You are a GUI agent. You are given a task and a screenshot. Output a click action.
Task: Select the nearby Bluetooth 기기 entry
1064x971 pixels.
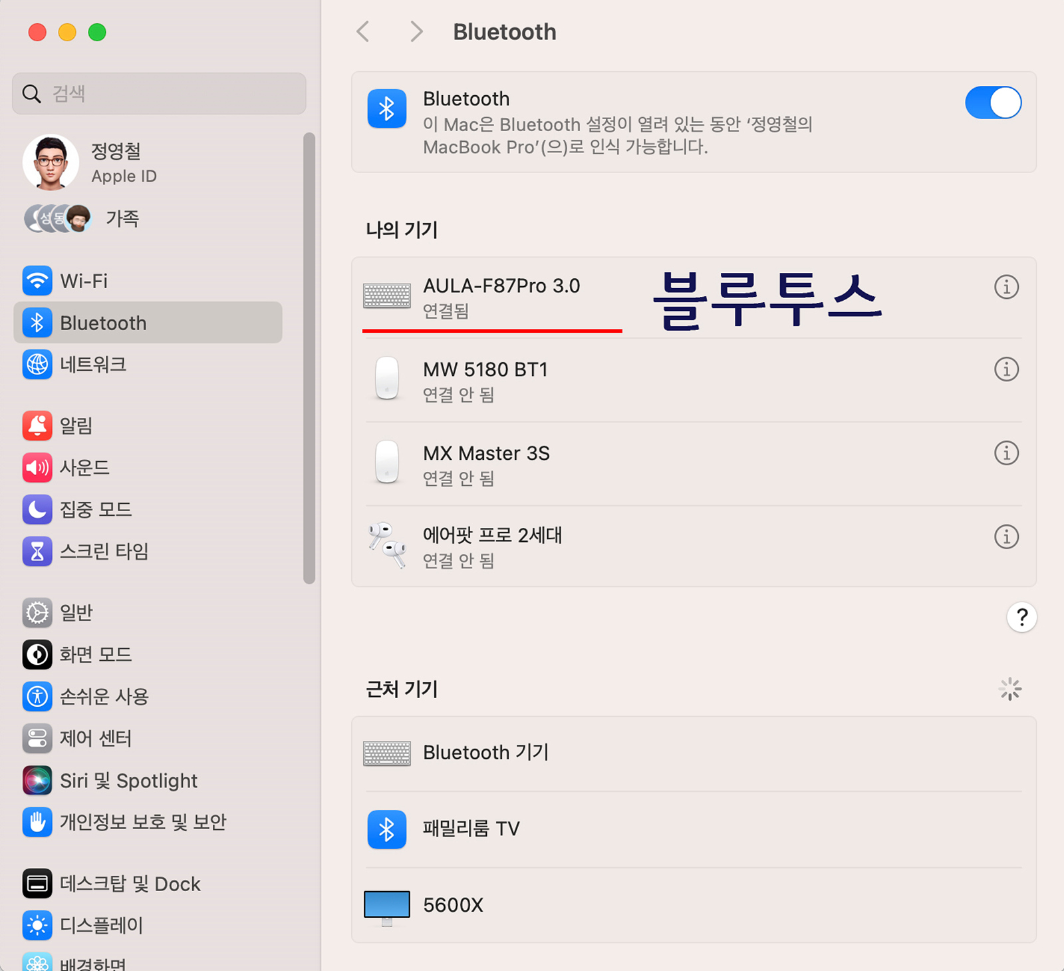694,753
